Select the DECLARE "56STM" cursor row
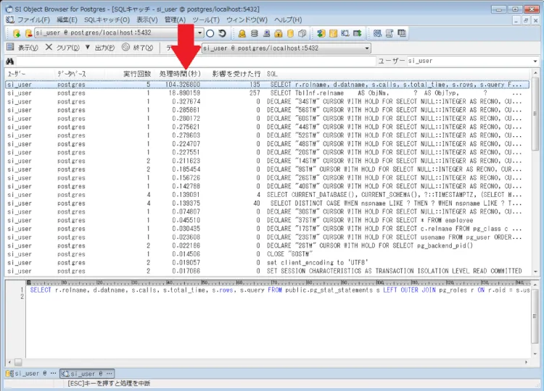 click(x=267, y=110)
